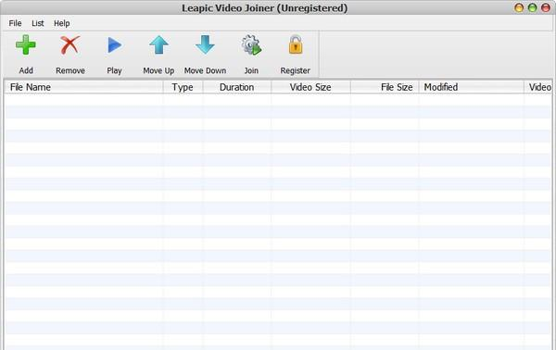Click the green plus Add icon
Screen dimensions: 556x350
(26, 45)
